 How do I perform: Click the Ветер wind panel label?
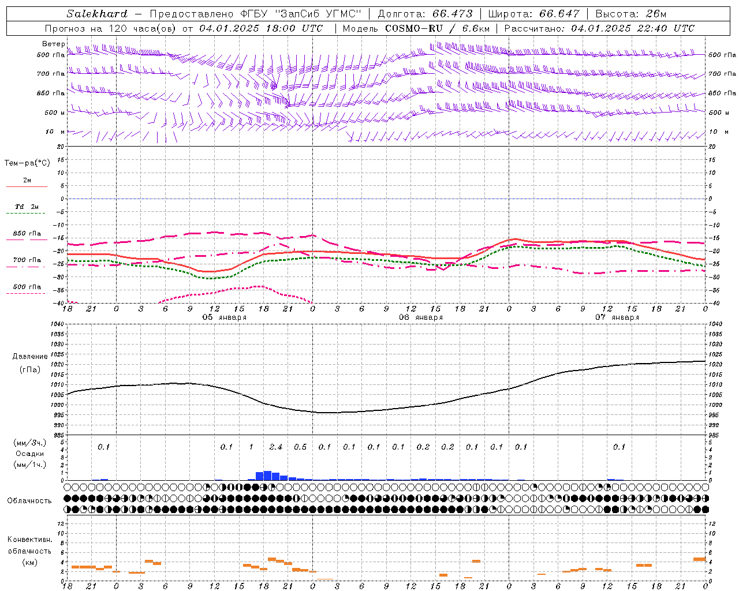[53, 44]
